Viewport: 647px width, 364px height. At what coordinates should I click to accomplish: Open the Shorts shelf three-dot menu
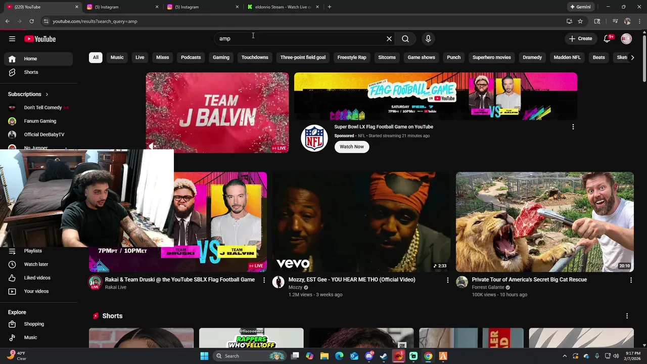pos(627,316)
